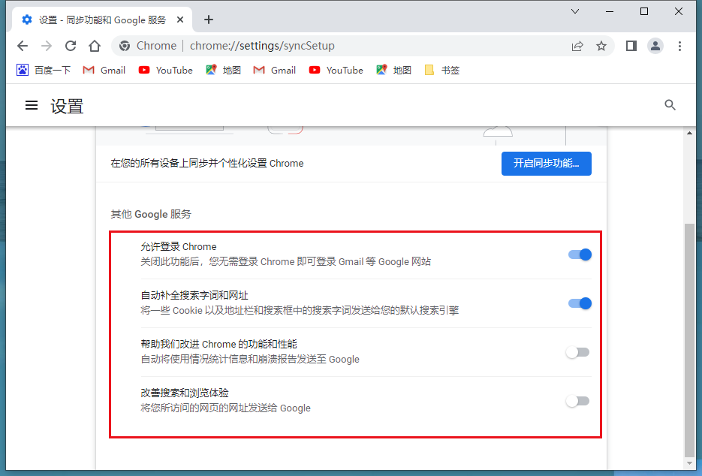
Task: Open the 书签 bookmarks folder
Action: pos(442,70)
